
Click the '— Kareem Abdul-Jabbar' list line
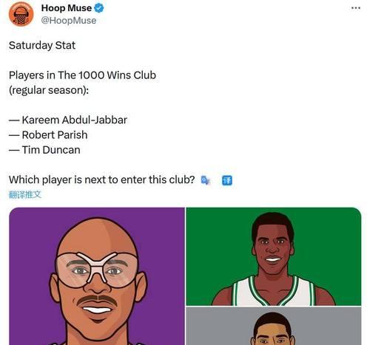68,120
